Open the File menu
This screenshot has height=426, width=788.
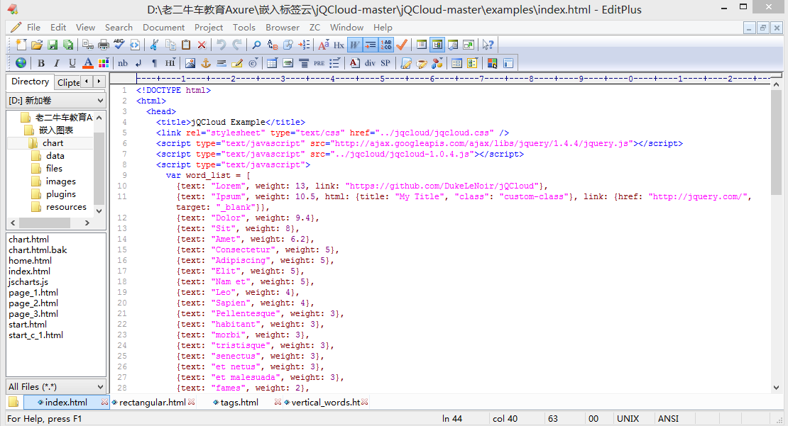[33, 28]
